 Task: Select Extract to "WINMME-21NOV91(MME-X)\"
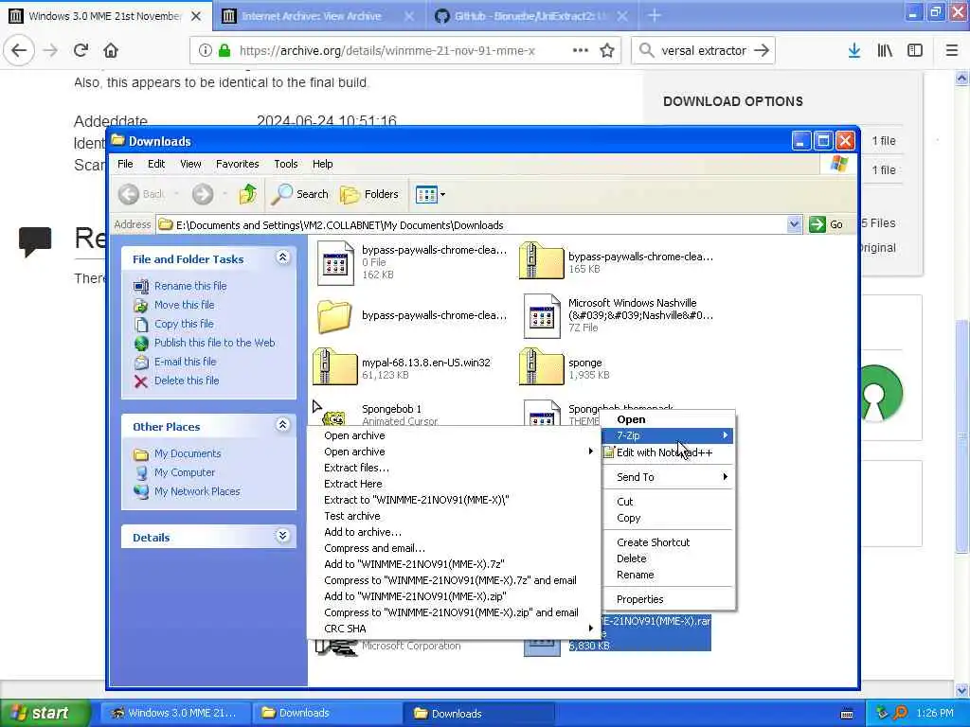click(x=454, y=500)
